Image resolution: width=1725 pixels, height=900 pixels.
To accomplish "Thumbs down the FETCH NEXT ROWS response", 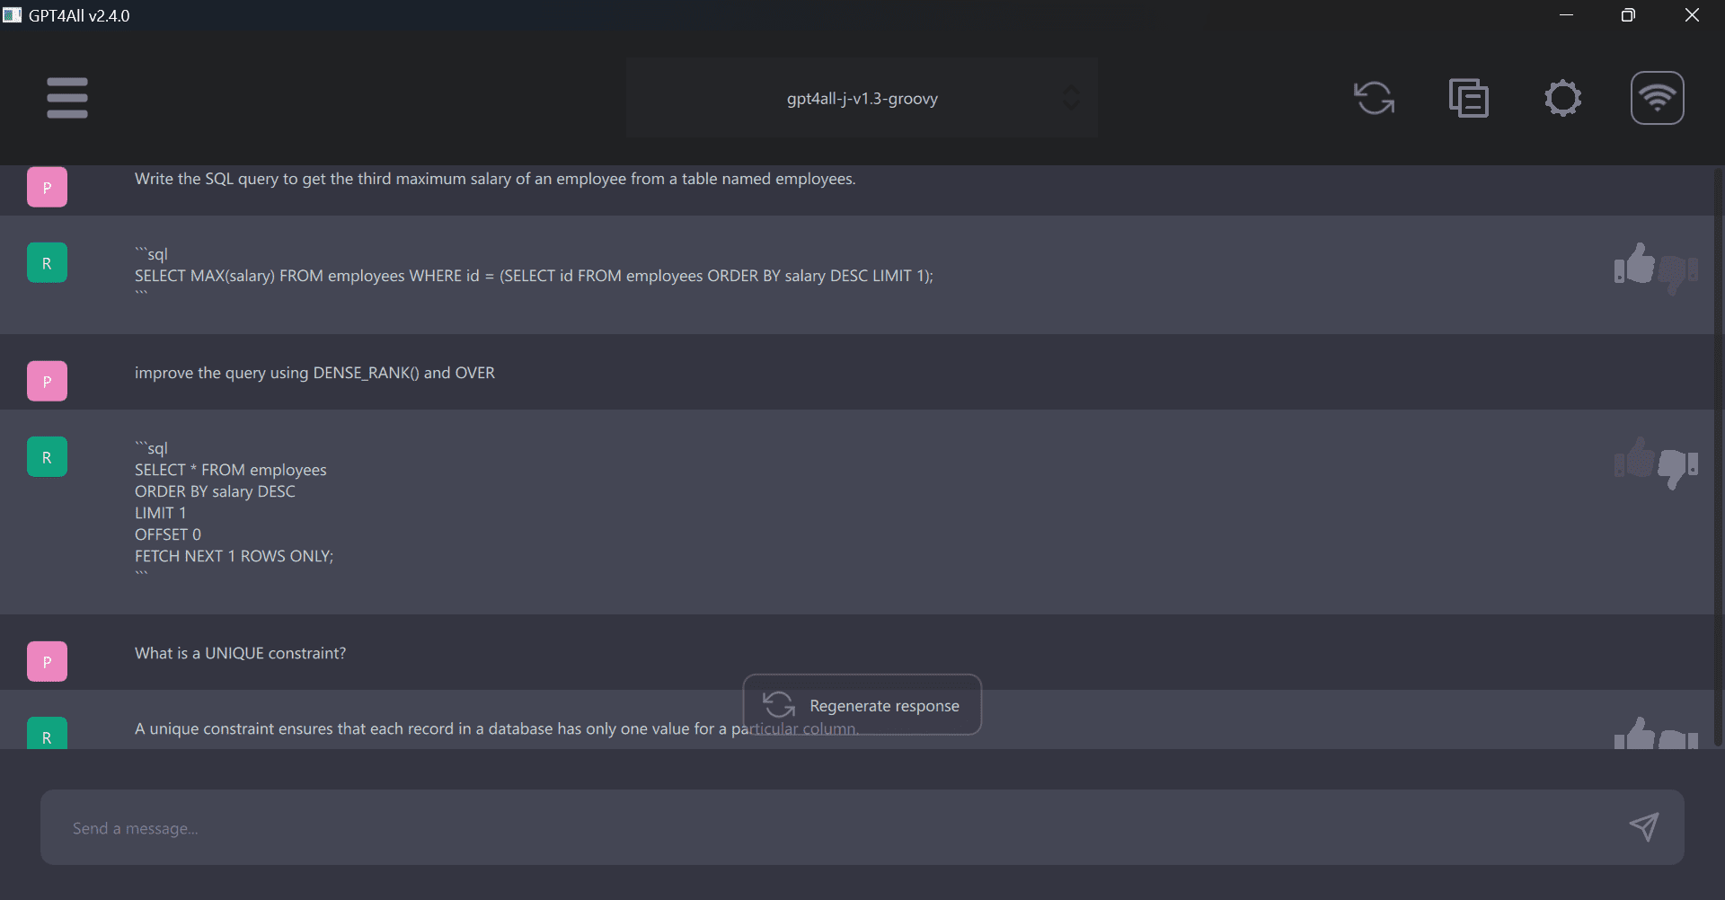I will 1677,468.
